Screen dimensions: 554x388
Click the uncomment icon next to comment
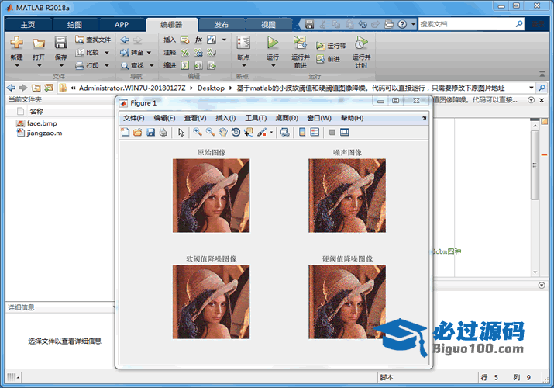(x=198, y=53)
